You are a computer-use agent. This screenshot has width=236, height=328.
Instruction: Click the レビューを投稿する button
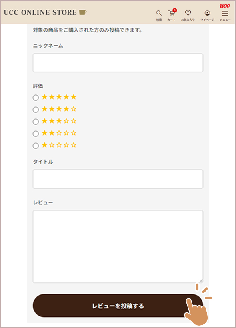[x=118, y=306]
